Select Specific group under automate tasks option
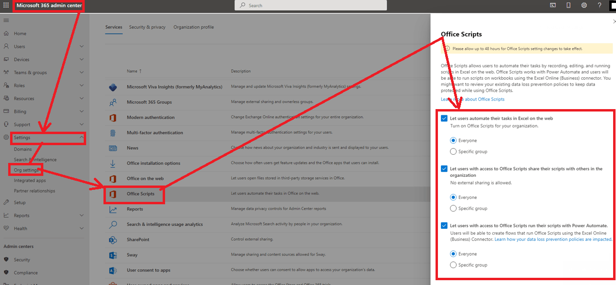The height and width of the screenshot is (285, 616). 453,151
